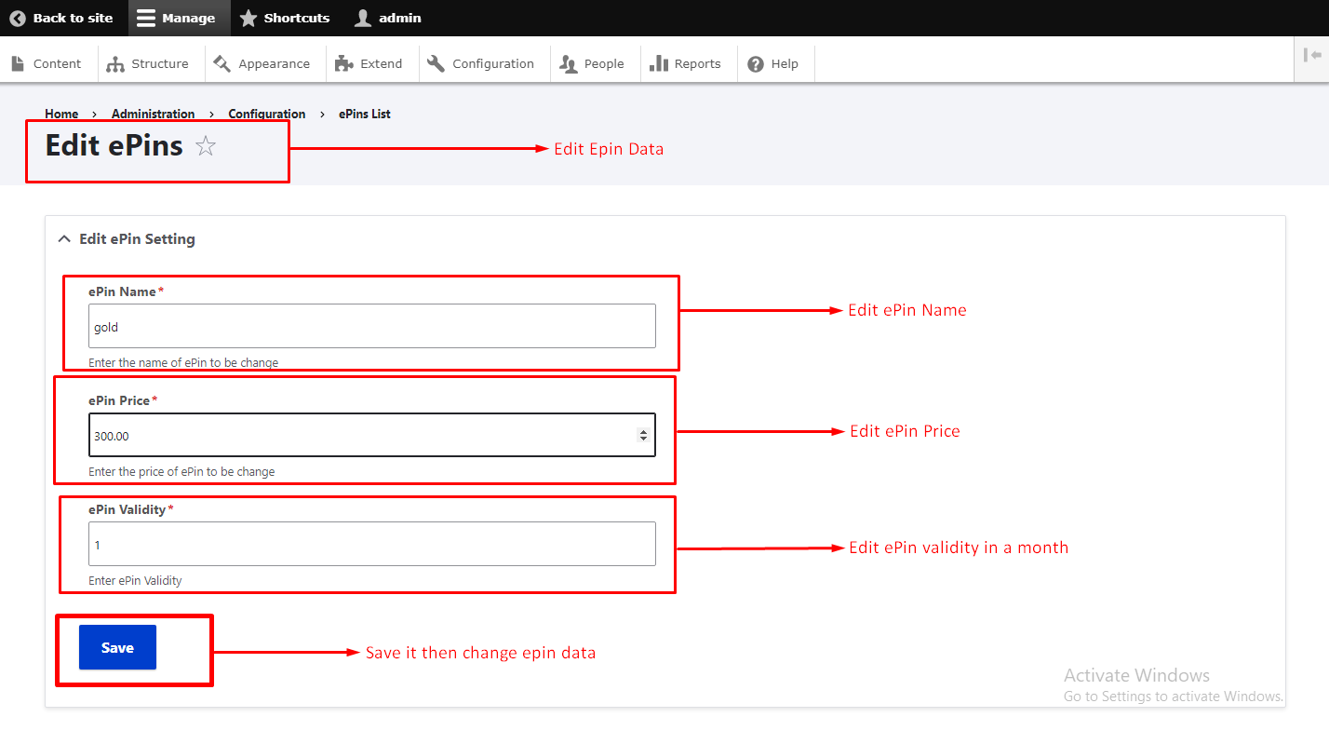
Task: Open the Structure menu item
Action: coord(148,64)
